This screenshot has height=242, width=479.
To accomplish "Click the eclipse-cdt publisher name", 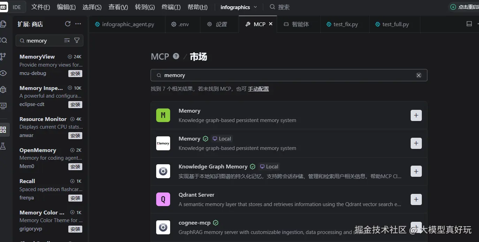I will click(32, 104).
